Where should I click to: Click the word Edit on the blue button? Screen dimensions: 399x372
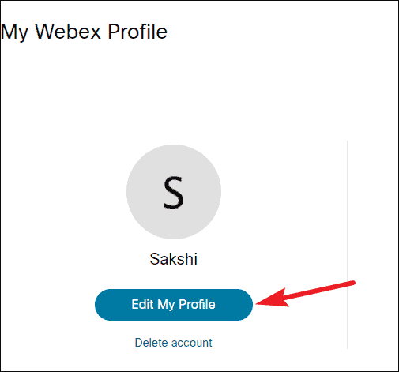[x=142, y=304]
